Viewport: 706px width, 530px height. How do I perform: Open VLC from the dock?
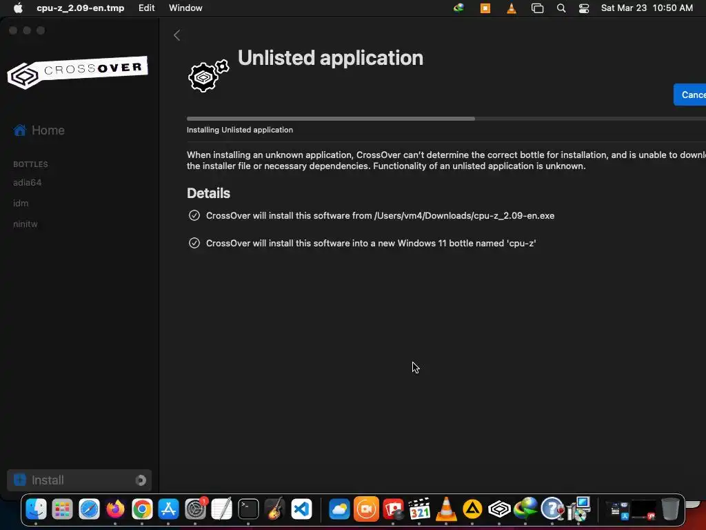[x=446, y=509]
